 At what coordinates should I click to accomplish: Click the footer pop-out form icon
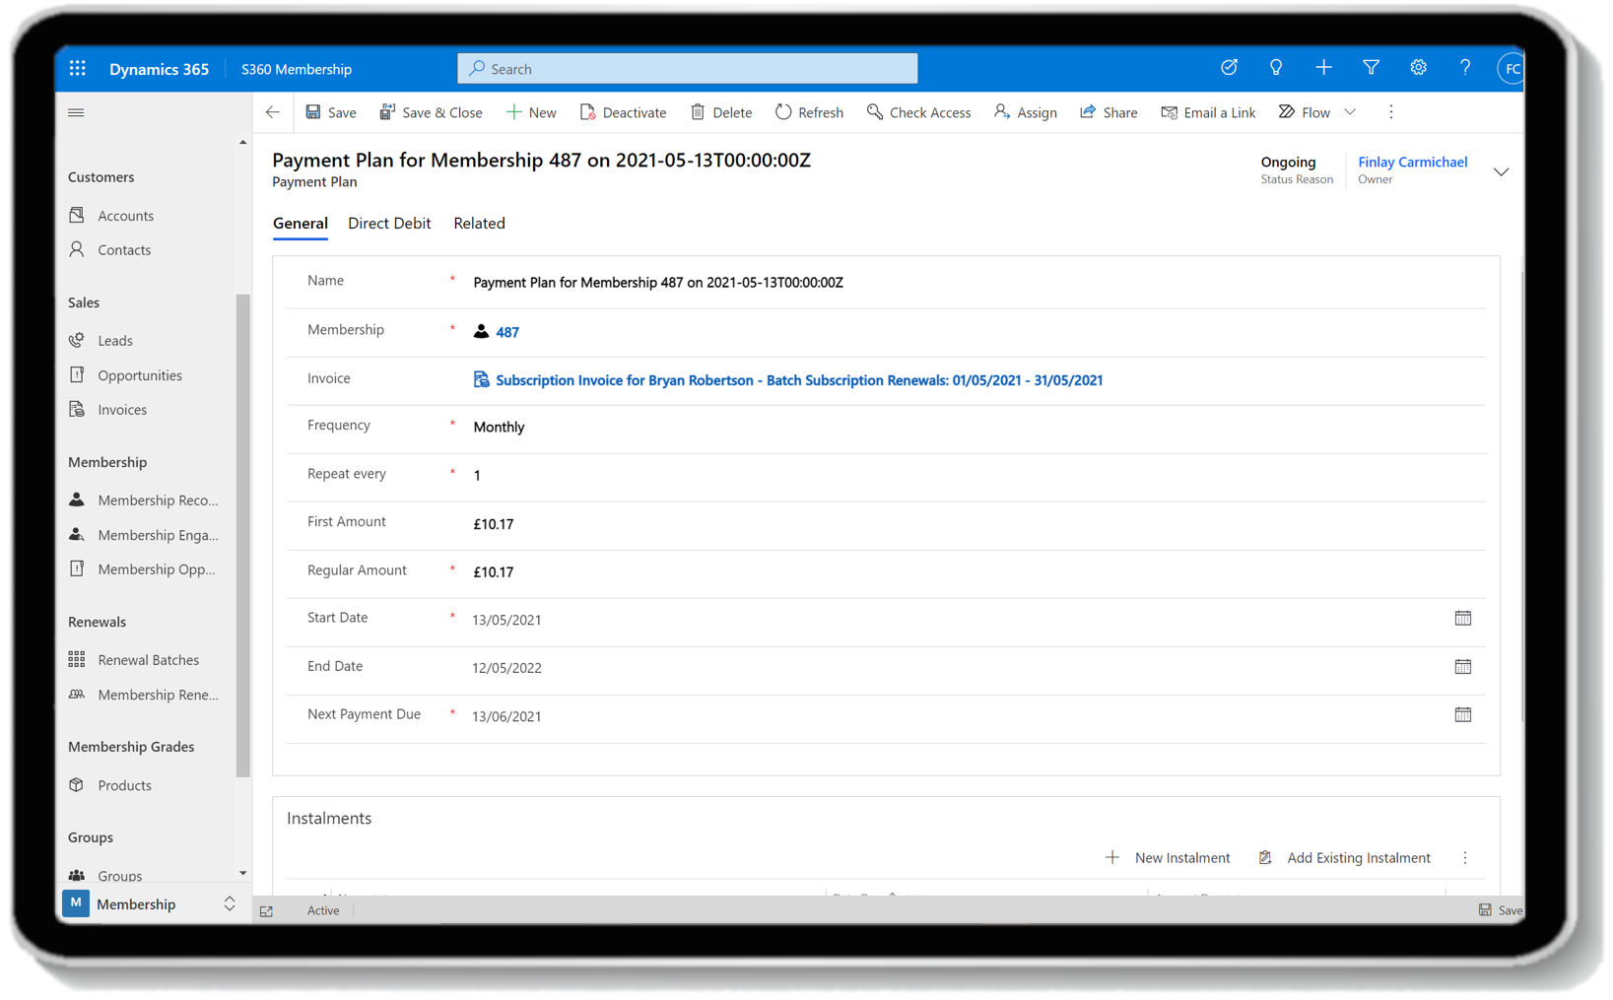(266, 911)
